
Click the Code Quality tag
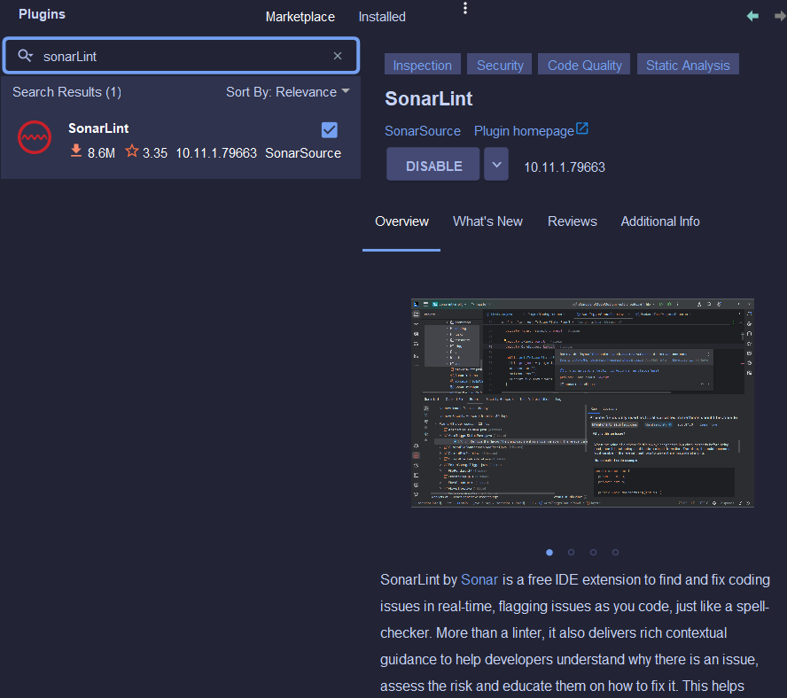coord(584,65)
